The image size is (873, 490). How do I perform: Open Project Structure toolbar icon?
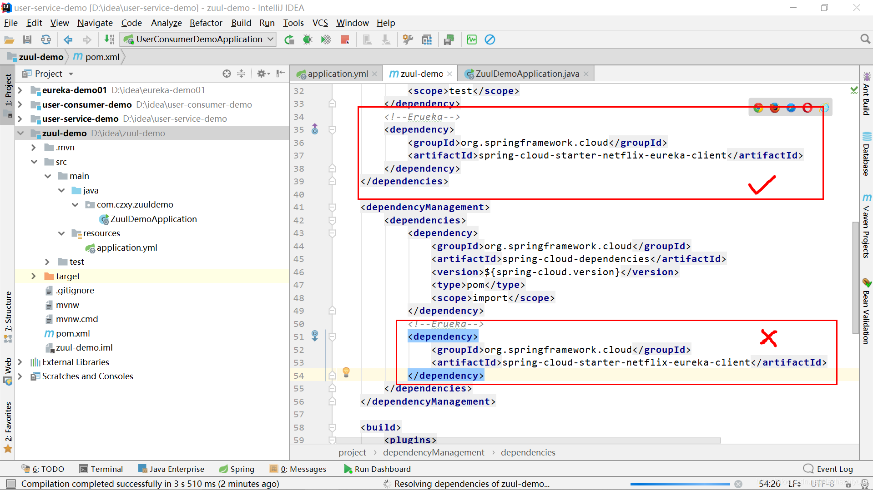click(426, 40)
